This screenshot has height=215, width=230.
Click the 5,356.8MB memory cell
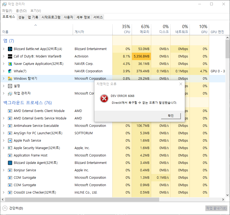pyautogui.click(x=141, y=56)
